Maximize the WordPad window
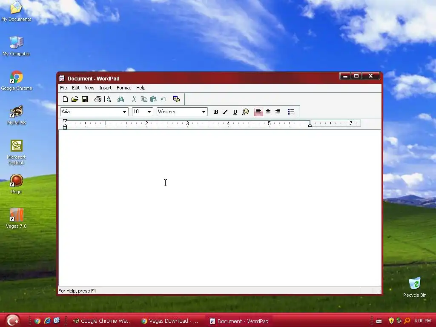This screenshot has width=436, height=327. click(356, 76)
